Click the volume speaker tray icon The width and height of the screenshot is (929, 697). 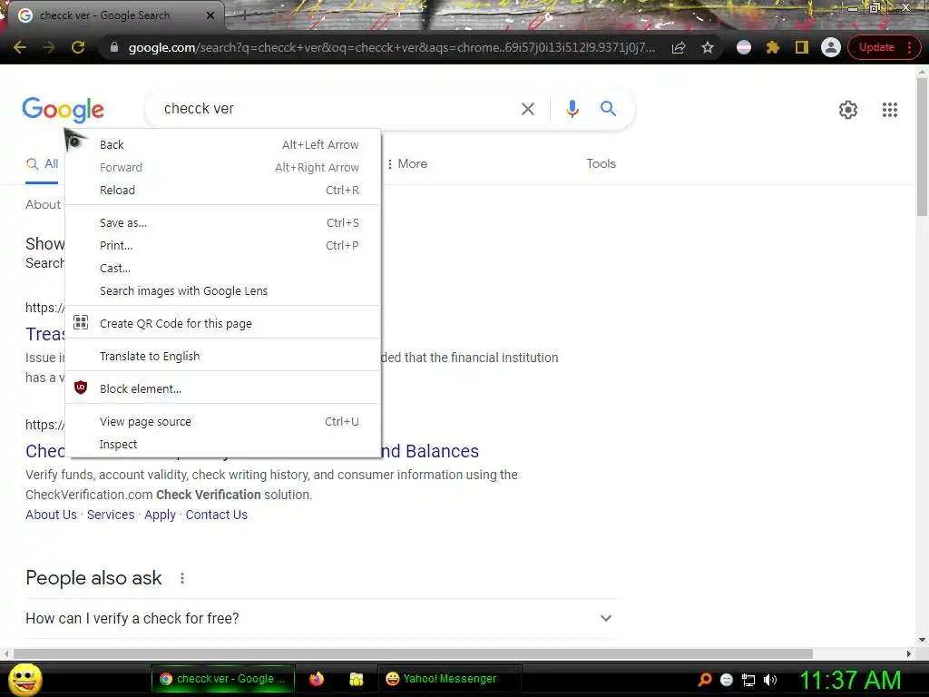[x=770, y=680]
